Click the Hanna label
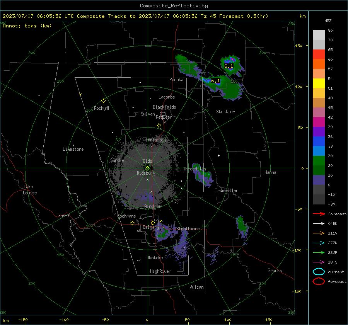 270,172
